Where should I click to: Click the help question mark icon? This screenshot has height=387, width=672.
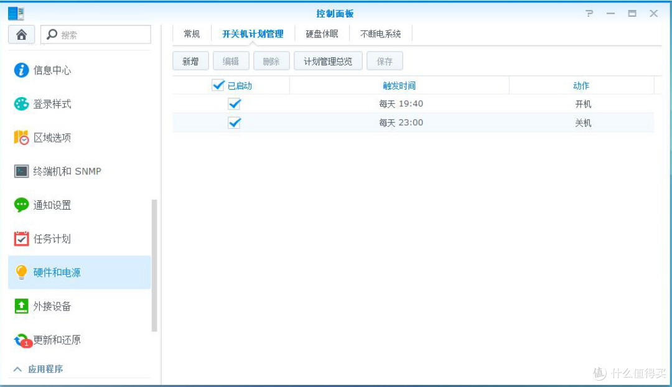pyautogui.click(x=590, y=13)
